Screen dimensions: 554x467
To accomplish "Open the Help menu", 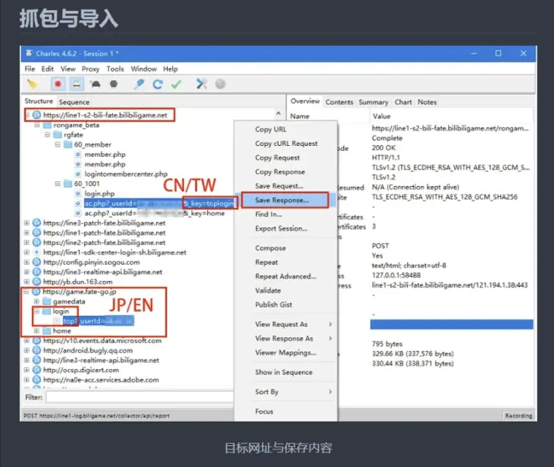I will tap(170, 69).
